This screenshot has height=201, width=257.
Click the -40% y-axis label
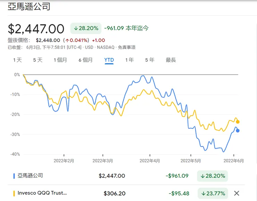pyautogui.click(x=15, y=154)
